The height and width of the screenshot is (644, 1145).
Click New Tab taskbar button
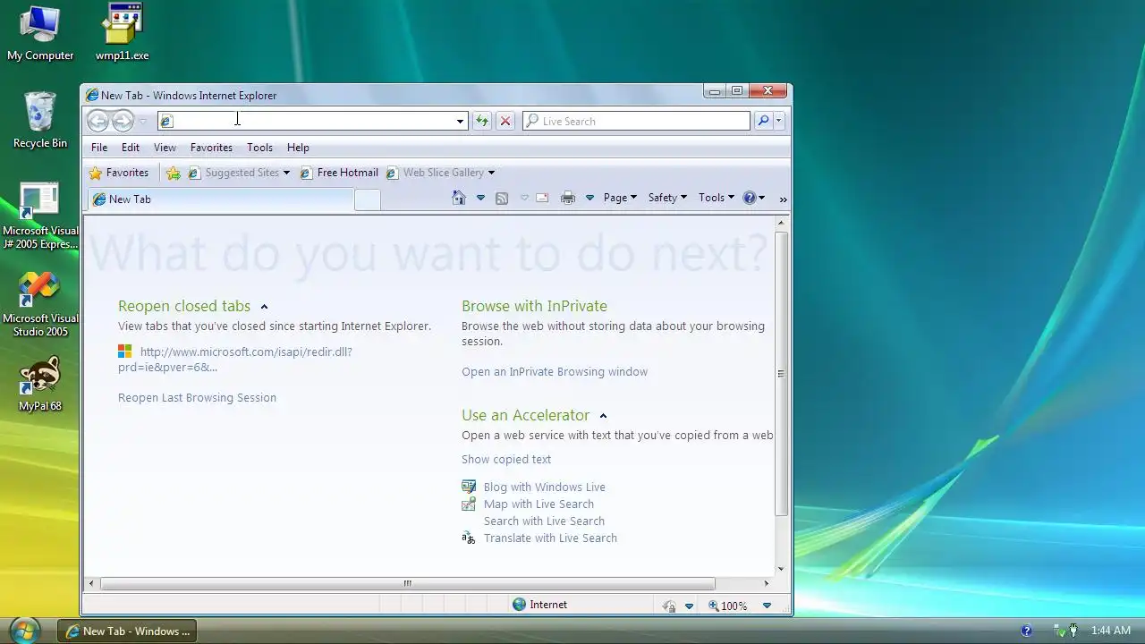[127, 631]
